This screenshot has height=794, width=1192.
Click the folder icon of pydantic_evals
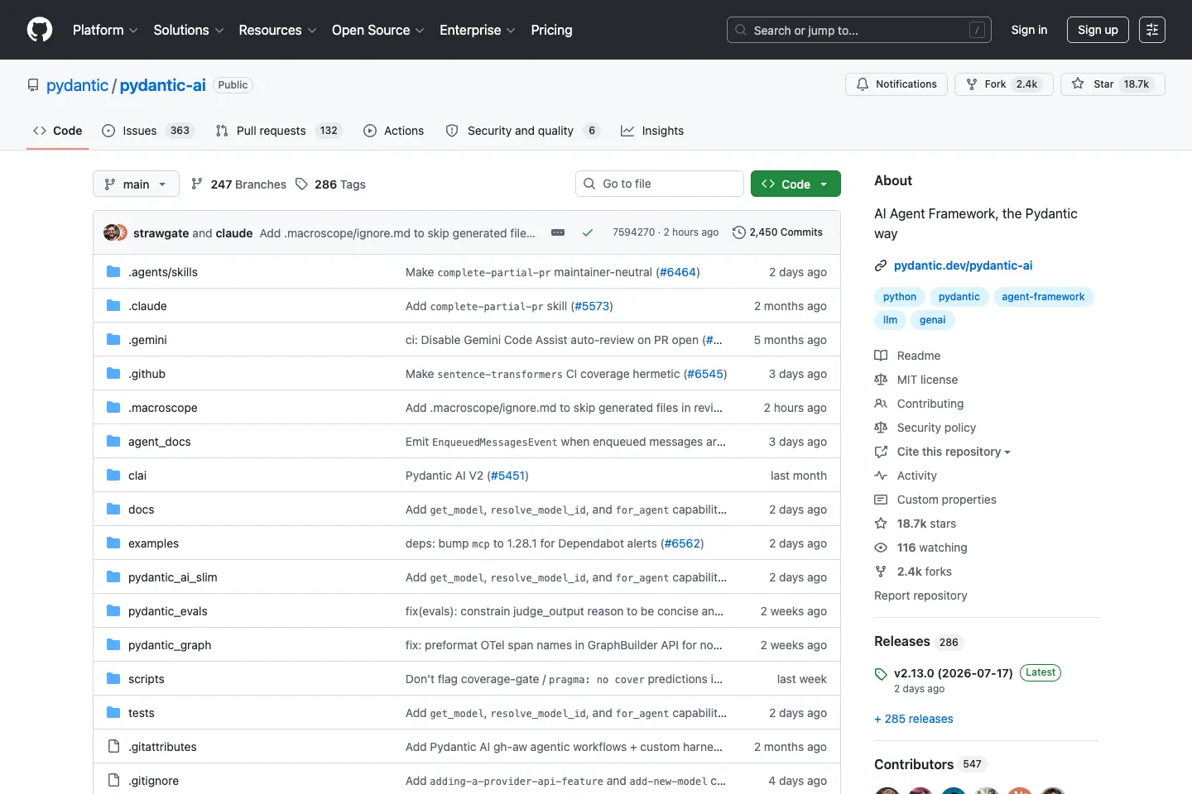click(113, 611)
